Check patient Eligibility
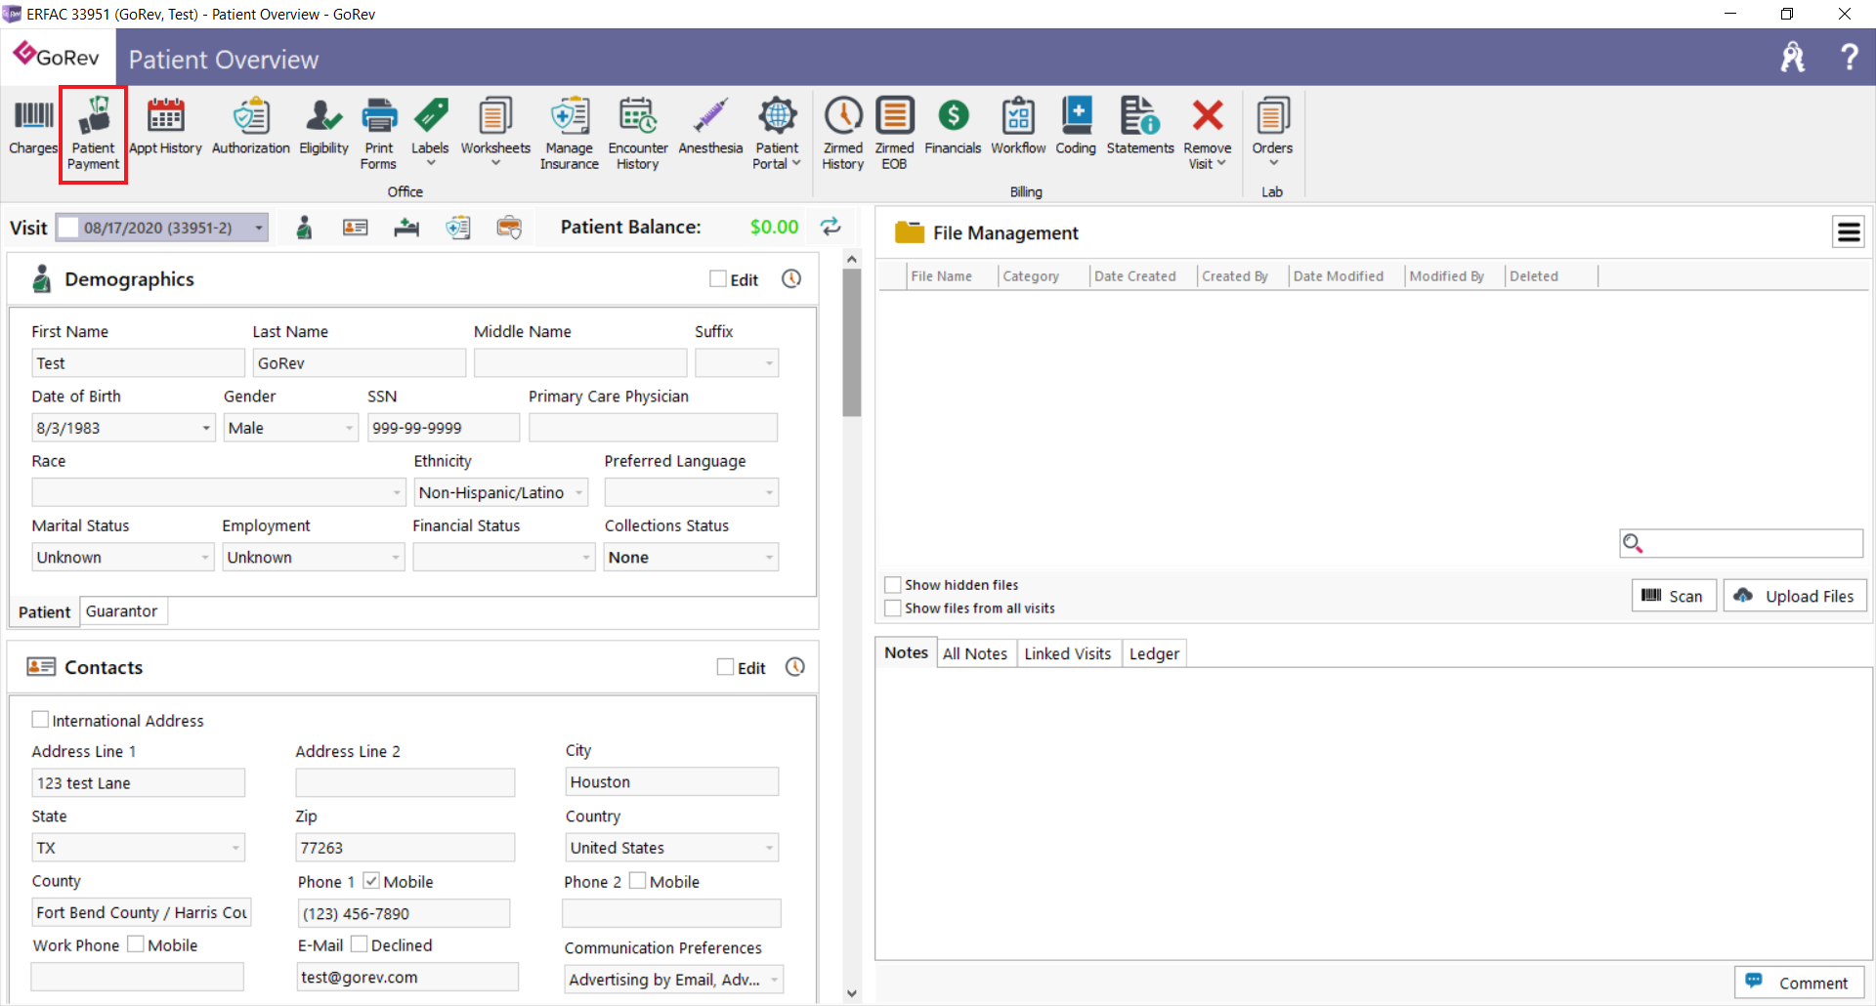The height and width of the screenshot is (1006, 1876). click(323, 127)
